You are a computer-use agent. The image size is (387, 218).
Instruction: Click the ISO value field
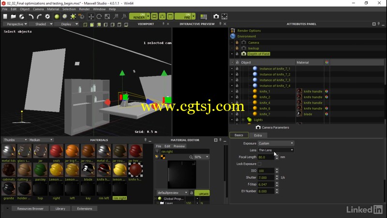(x=266, y=171)
